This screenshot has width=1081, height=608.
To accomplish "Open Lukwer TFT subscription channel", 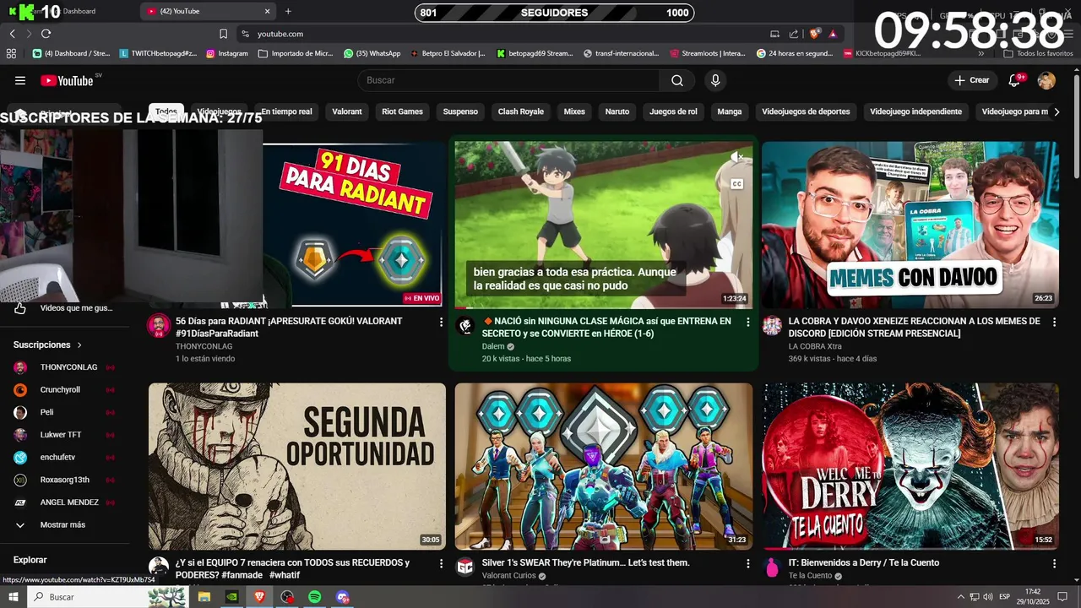I will 64,435.
